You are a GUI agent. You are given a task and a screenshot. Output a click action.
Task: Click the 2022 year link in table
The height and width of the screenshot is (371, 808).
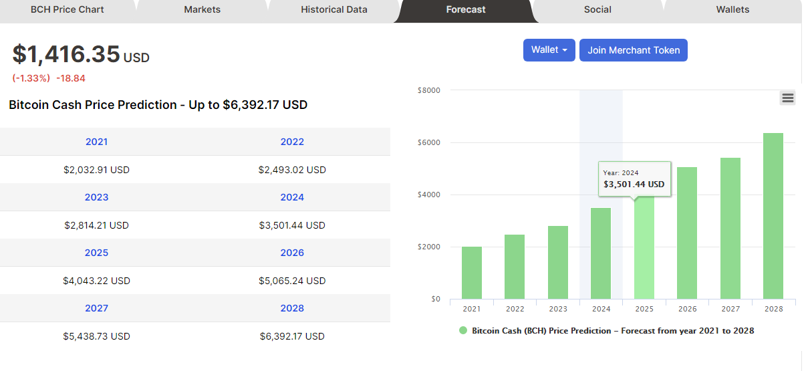click(292, 142)
